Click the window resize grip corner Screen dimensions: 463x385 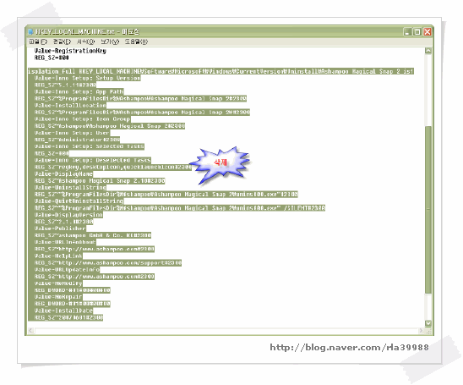pos(428,331)
